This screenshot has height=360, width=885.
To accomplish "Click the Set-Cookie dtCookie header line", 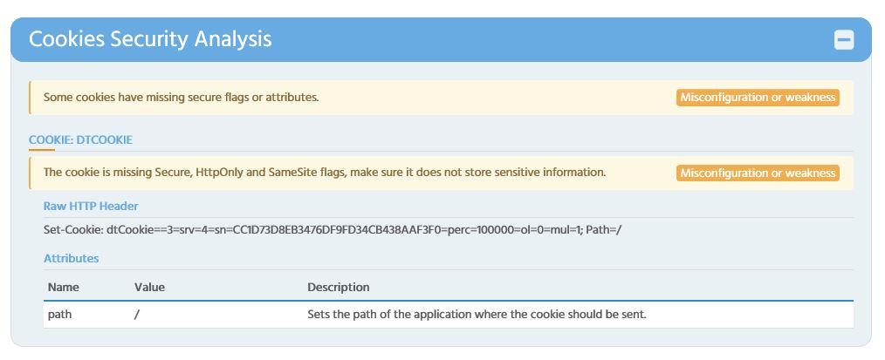I will pos(332,230).
